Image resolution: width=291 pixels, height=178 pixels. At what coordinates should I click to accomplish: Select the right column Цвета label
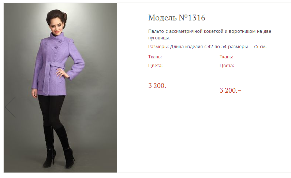(227, 66)
